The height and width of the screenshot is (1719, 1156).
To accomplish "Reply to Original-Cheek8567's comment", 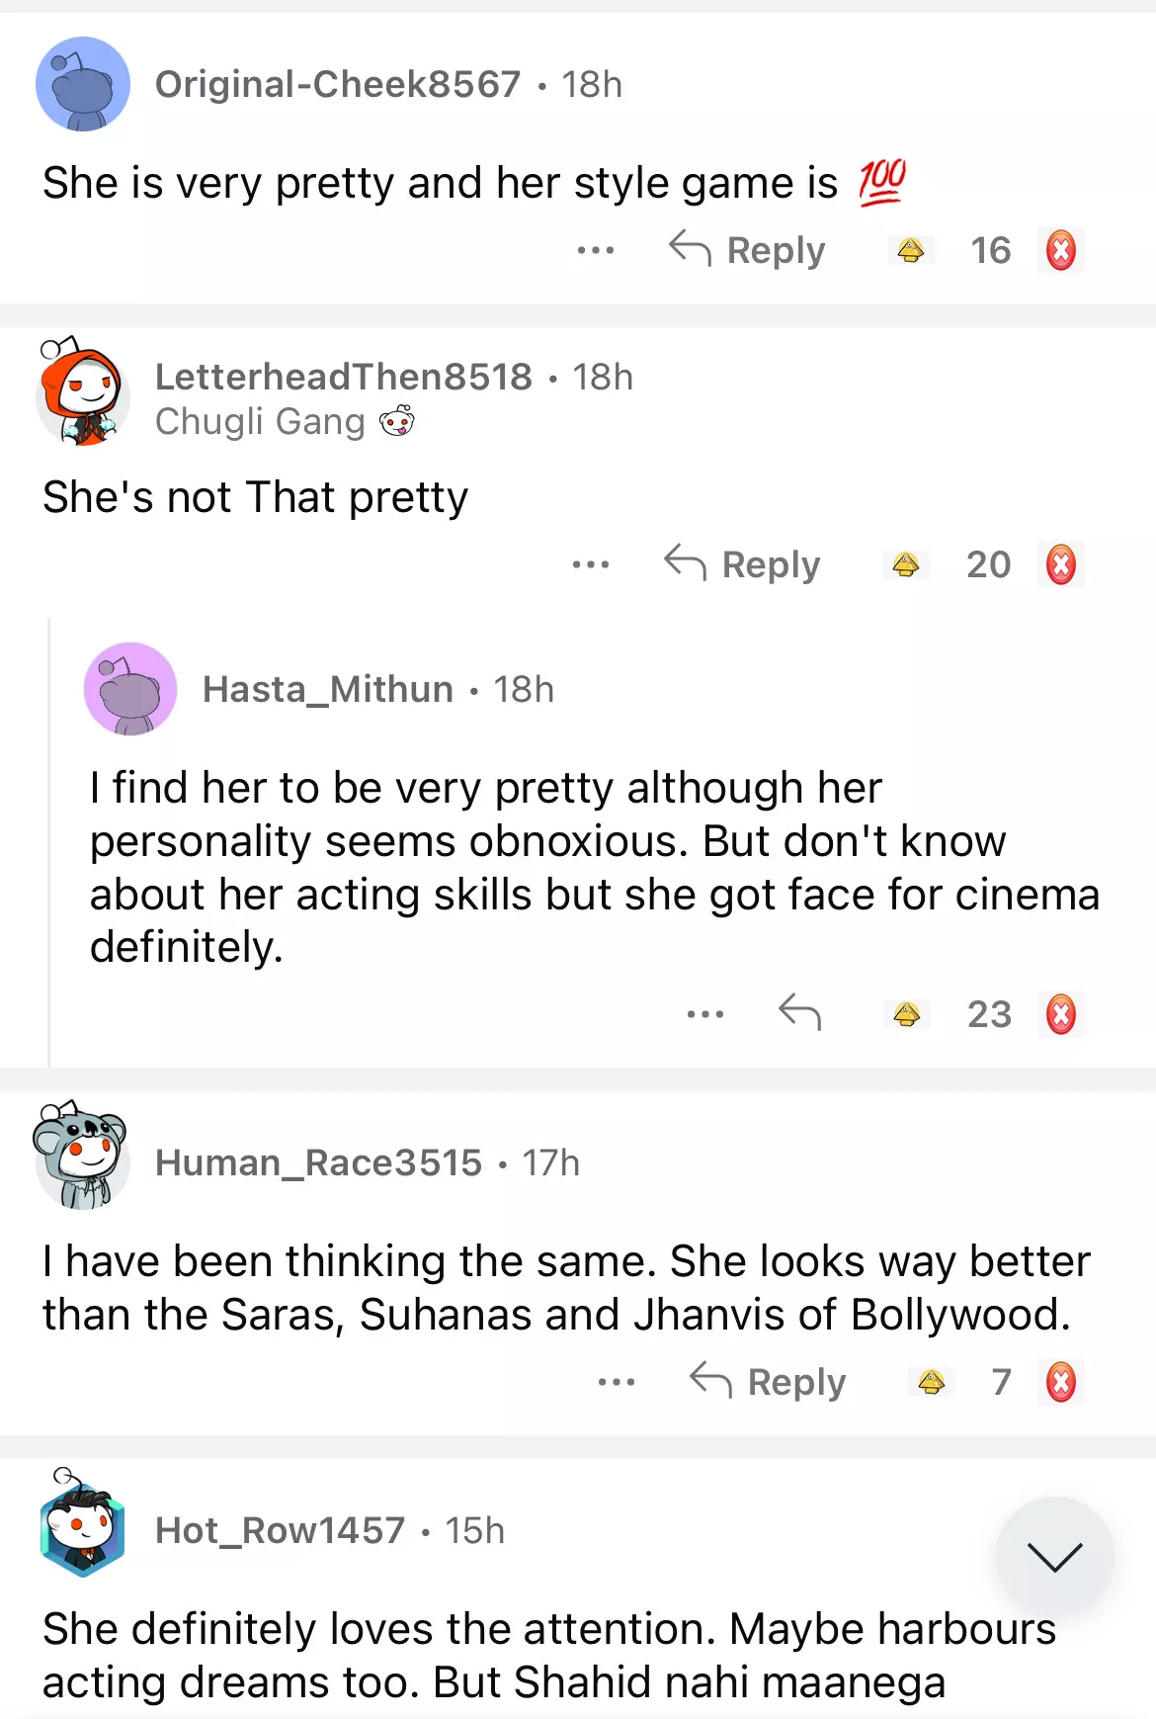I will pyautogui.click(x=748, y=250).
